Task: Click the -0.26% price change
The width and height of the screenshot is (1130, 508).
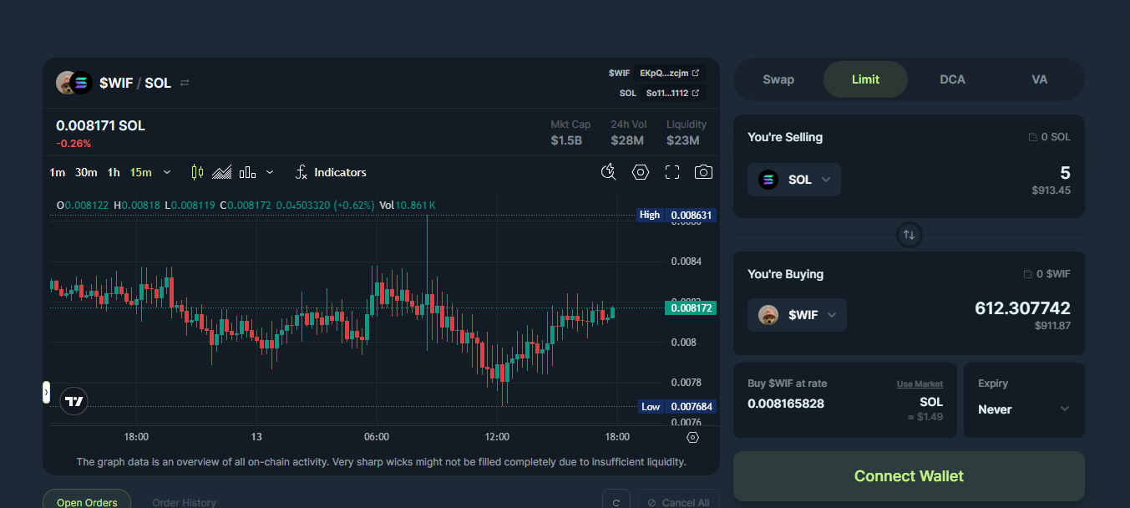Action: pyautogui.click(x=73, y=144)
